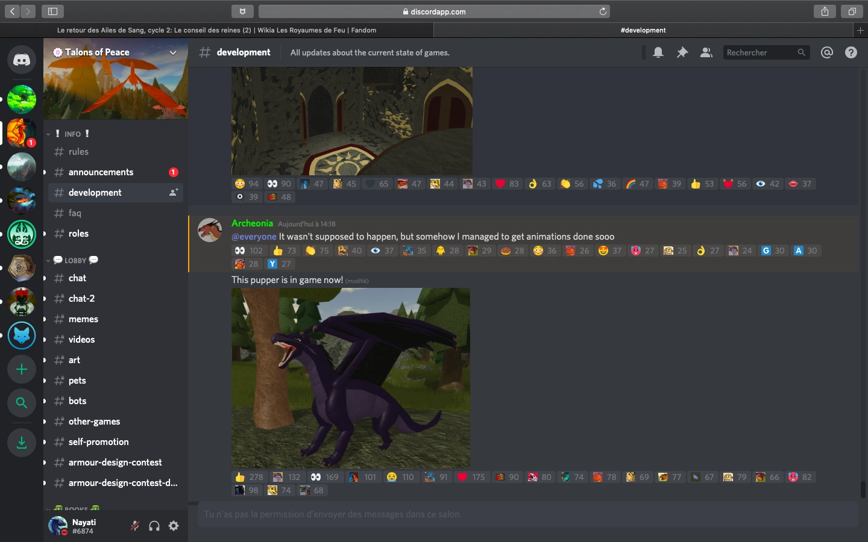Toggle the member list panel
868x542 pixels.
coord(706,52)
